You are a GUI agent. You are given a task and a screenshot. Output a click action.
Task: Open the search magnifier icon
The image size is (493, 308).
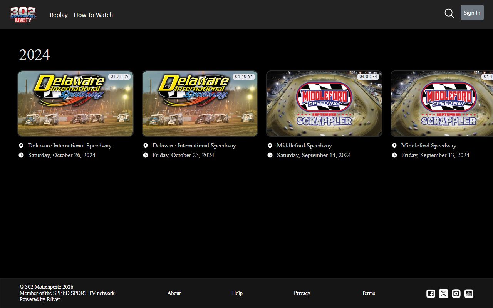tap(449, 13)
